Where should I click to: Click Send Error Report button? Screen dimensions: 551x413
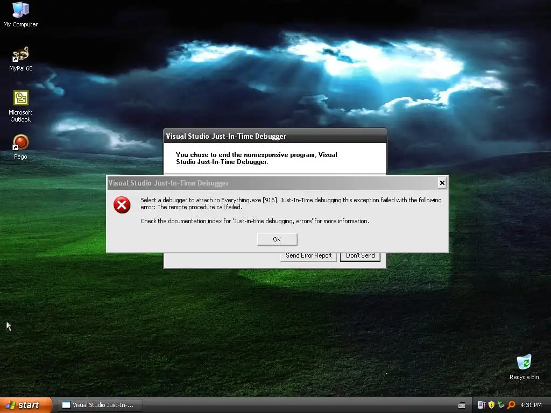point(308,257)
